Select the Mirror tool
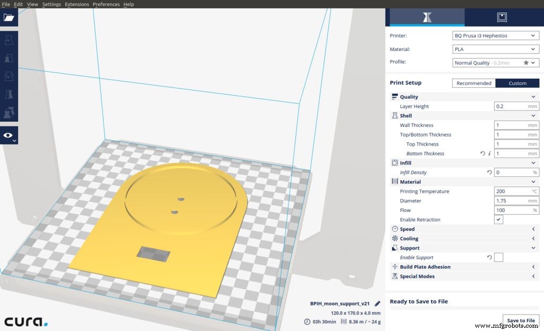 (x=8, y=94)
